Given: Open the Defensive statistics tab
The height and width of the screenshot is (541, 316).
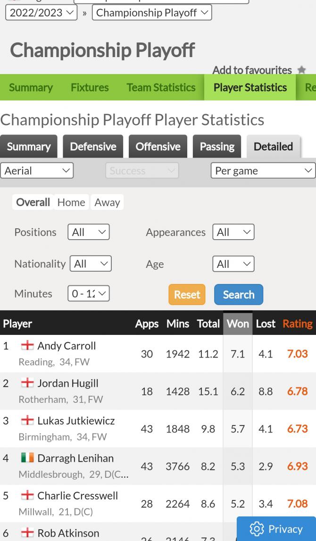Looking at the screenshot, I should (93, 147).
